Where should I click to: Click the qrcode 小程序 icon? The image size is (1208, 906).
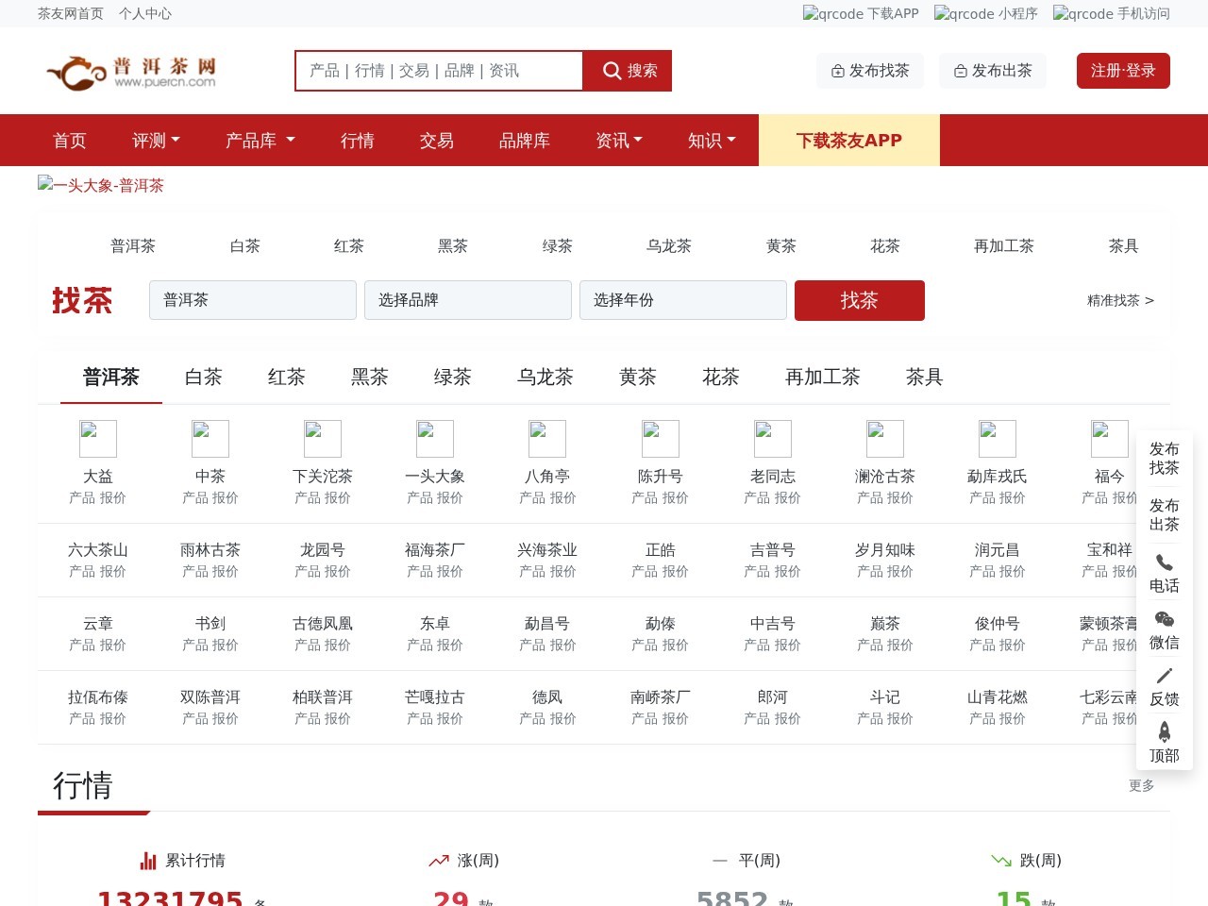pos(941,13)
